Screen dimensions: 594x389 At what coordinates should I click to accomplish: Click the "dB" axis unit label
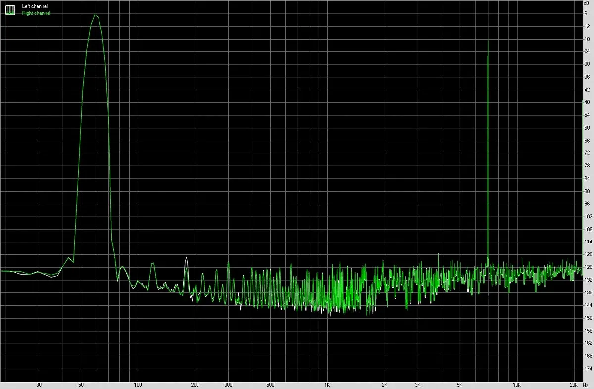coord(587,3)
